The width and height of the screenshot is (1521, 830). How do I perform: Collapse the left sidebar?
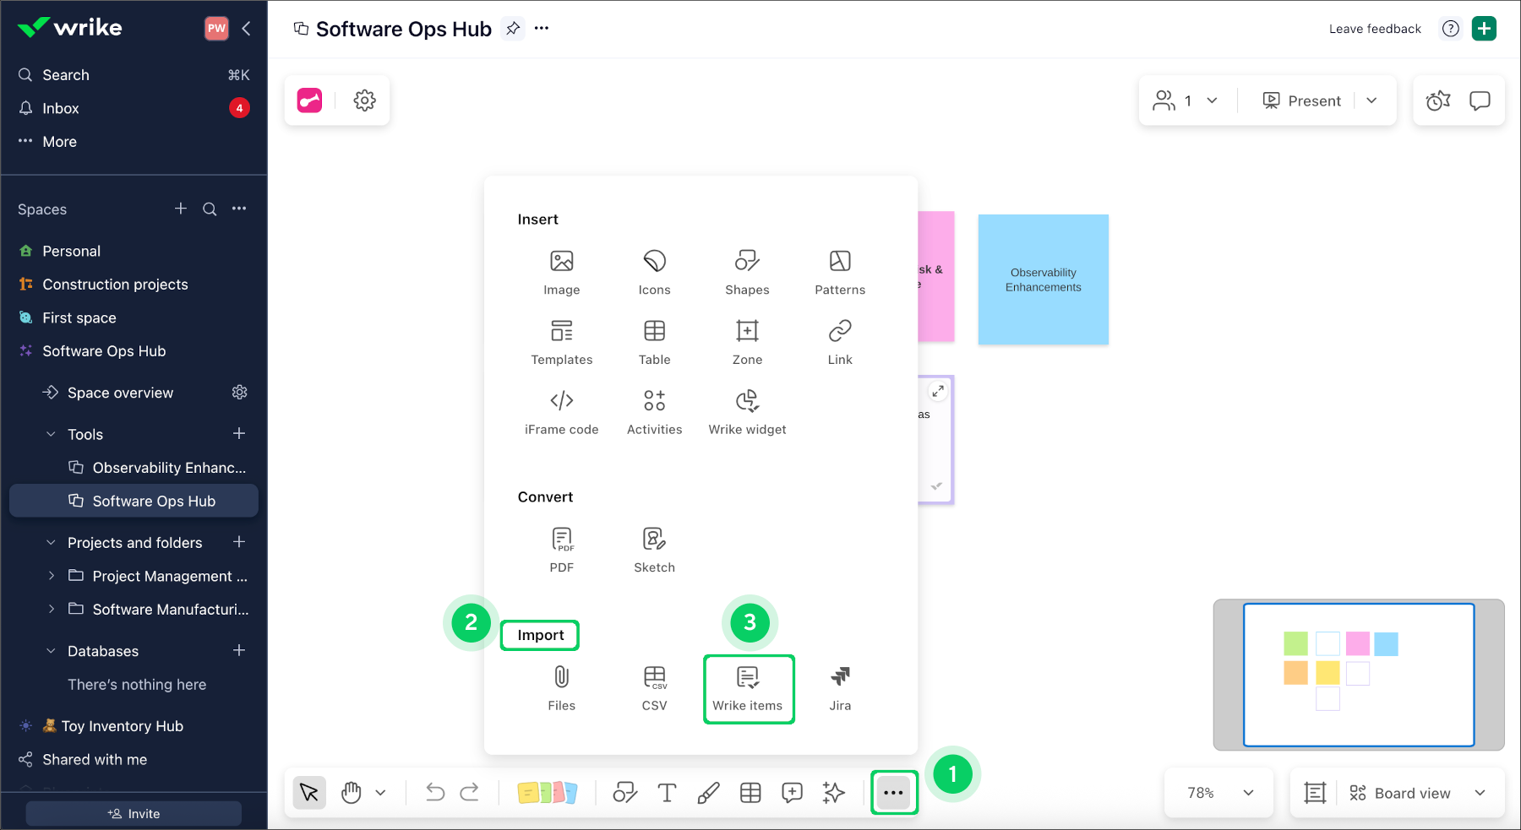246,29
